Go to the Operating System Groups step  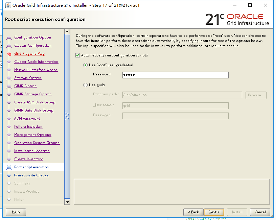point(37,143)
